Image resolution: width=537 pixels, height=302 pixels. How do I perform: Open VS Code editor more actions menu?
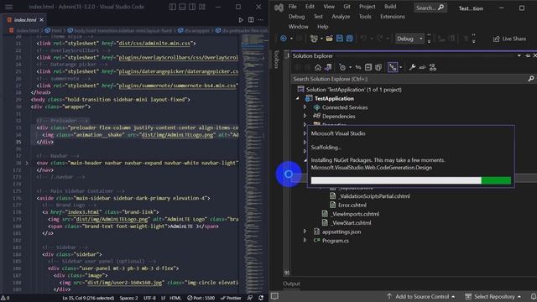click(261, 20)
